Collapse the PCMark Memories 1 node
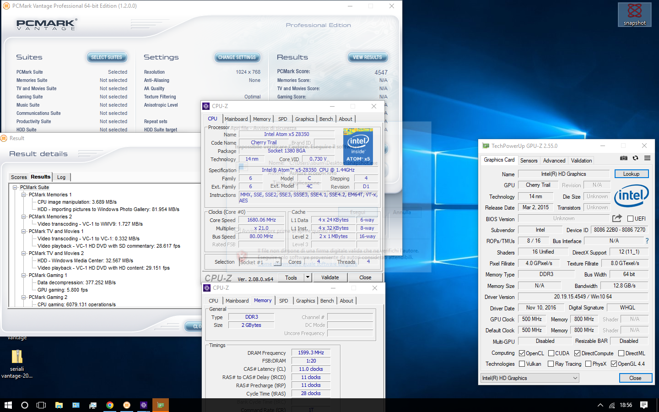 coord(24,195)
